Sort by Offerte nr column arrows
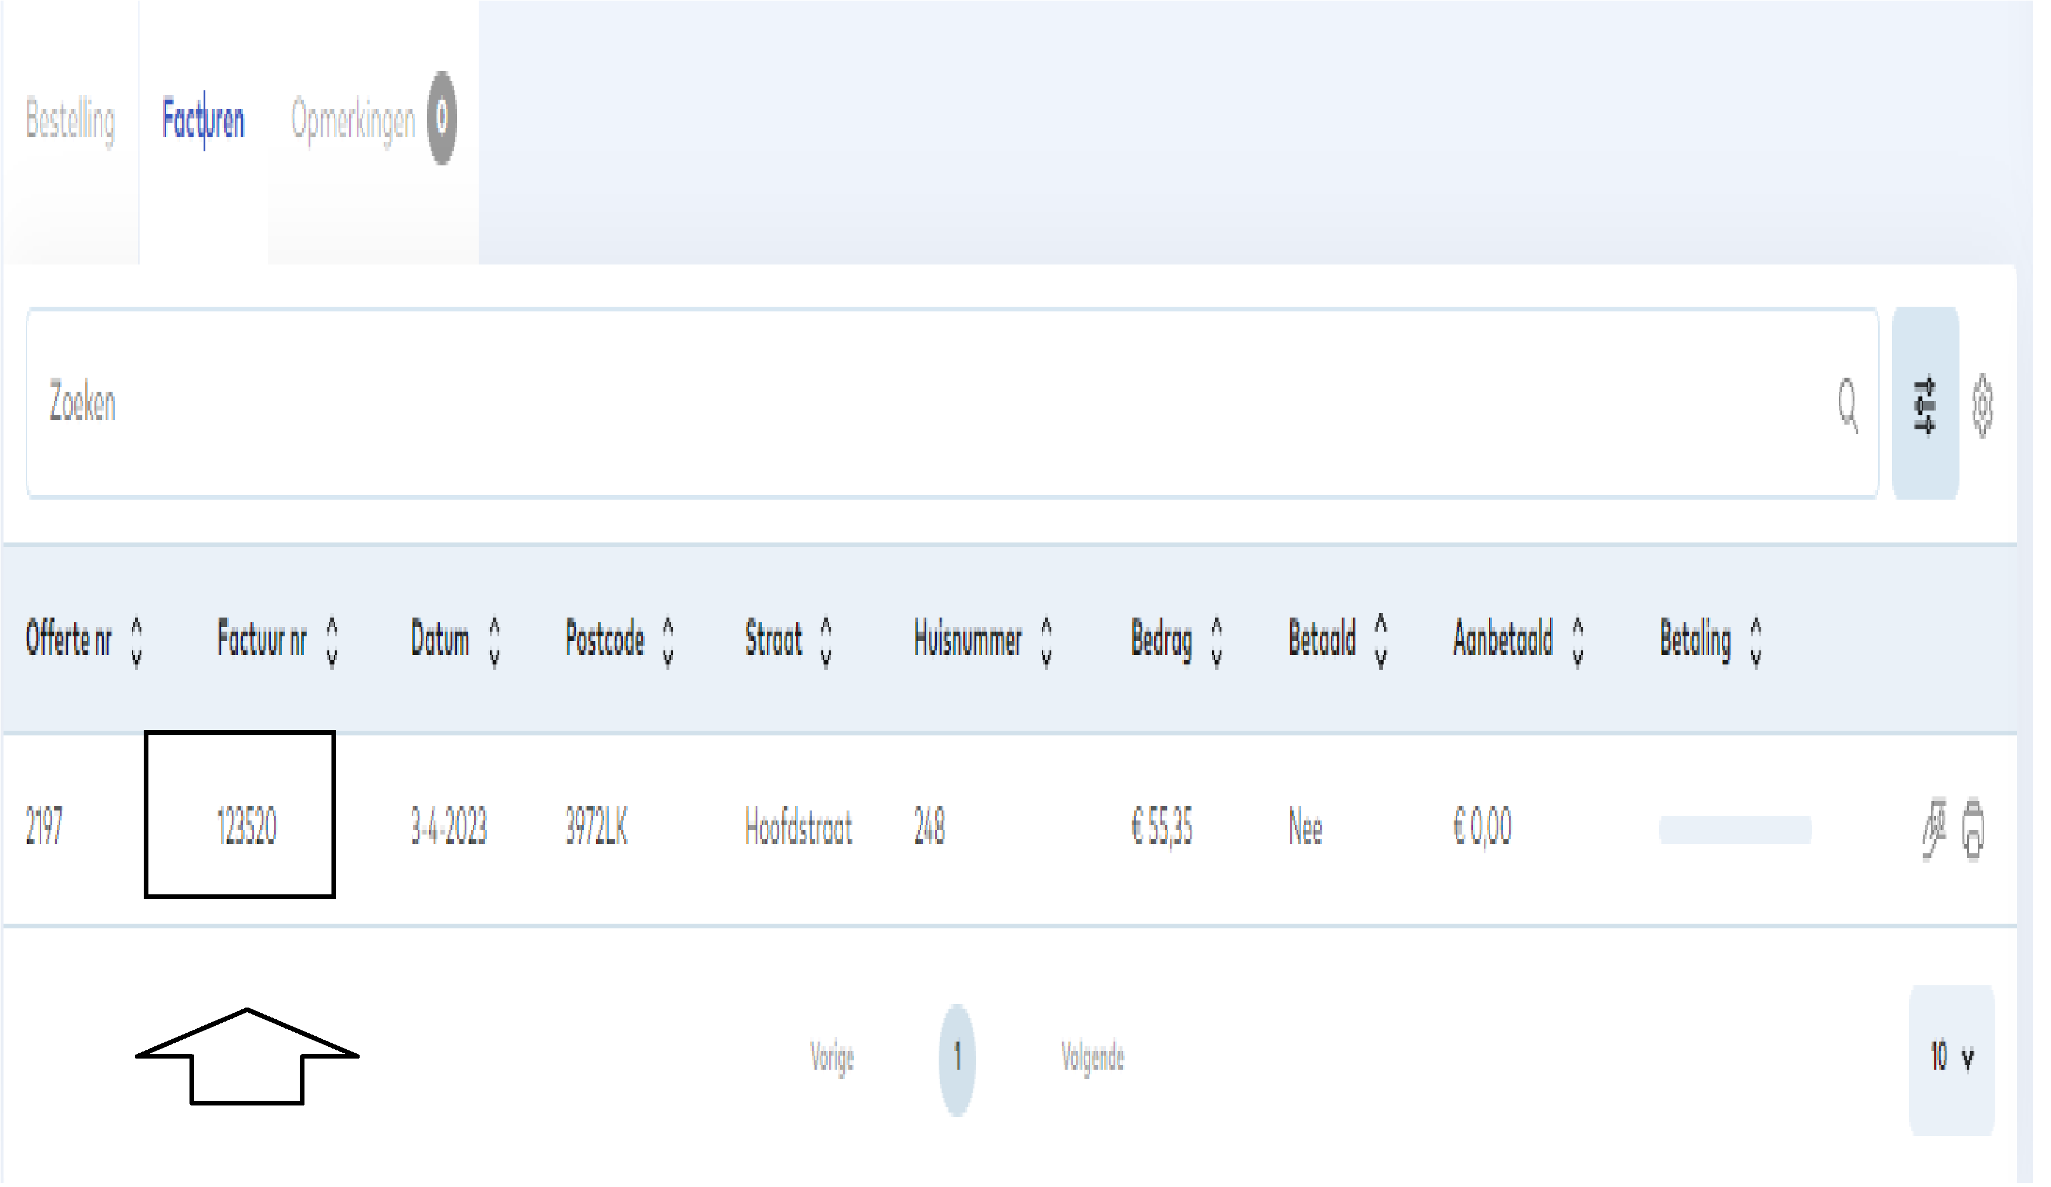The height and width of the screenshot is (1187, 2051). pos(137,641)
